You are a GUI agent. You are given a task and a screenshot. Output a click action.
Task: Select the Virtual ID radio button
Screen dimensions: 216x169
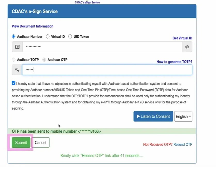click(48, 37)
